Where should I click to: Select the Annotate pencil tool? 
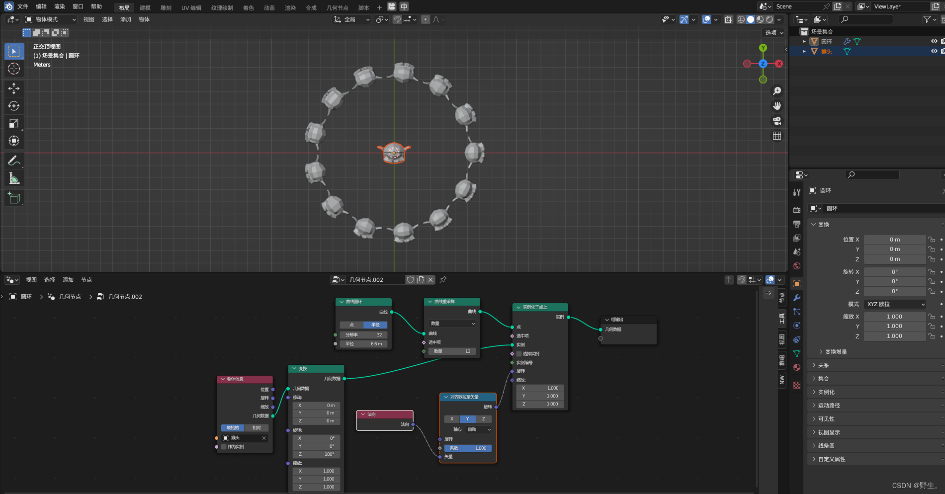point(14,161)
